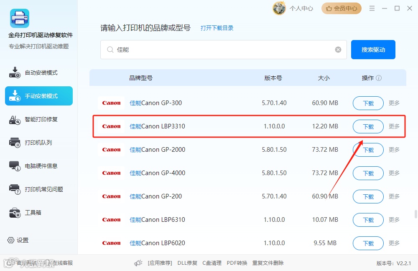Open 打印机队列 section
This screenshot has width=418, height=271.
(x=39, y=143)
